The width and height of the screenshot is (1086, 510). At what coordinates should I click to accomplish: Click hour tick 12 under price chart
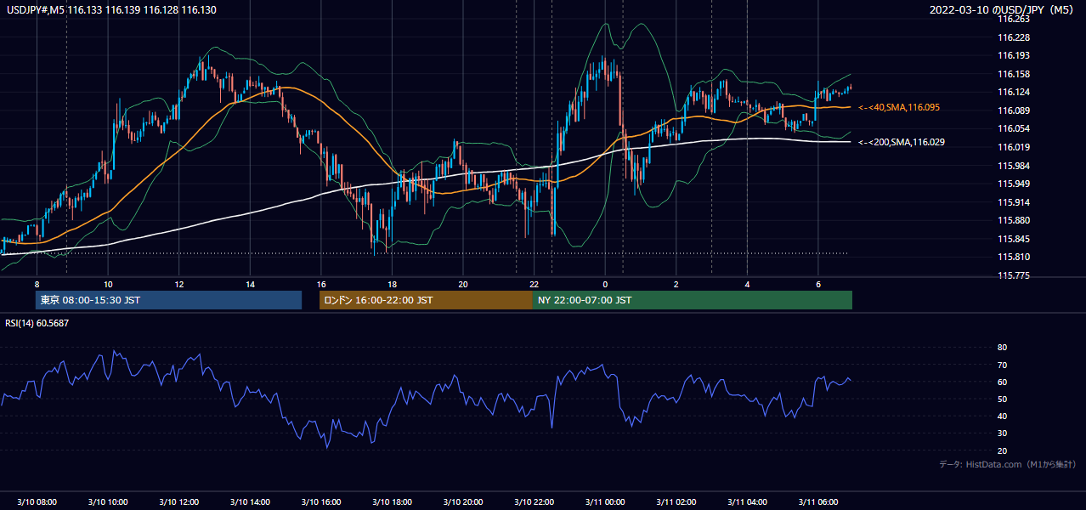(x=178, y=284)
